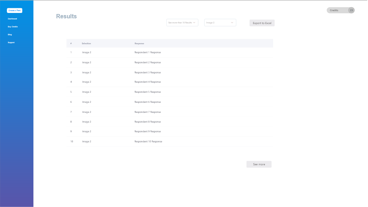Click the Credits pill indicator

point(341,10)
